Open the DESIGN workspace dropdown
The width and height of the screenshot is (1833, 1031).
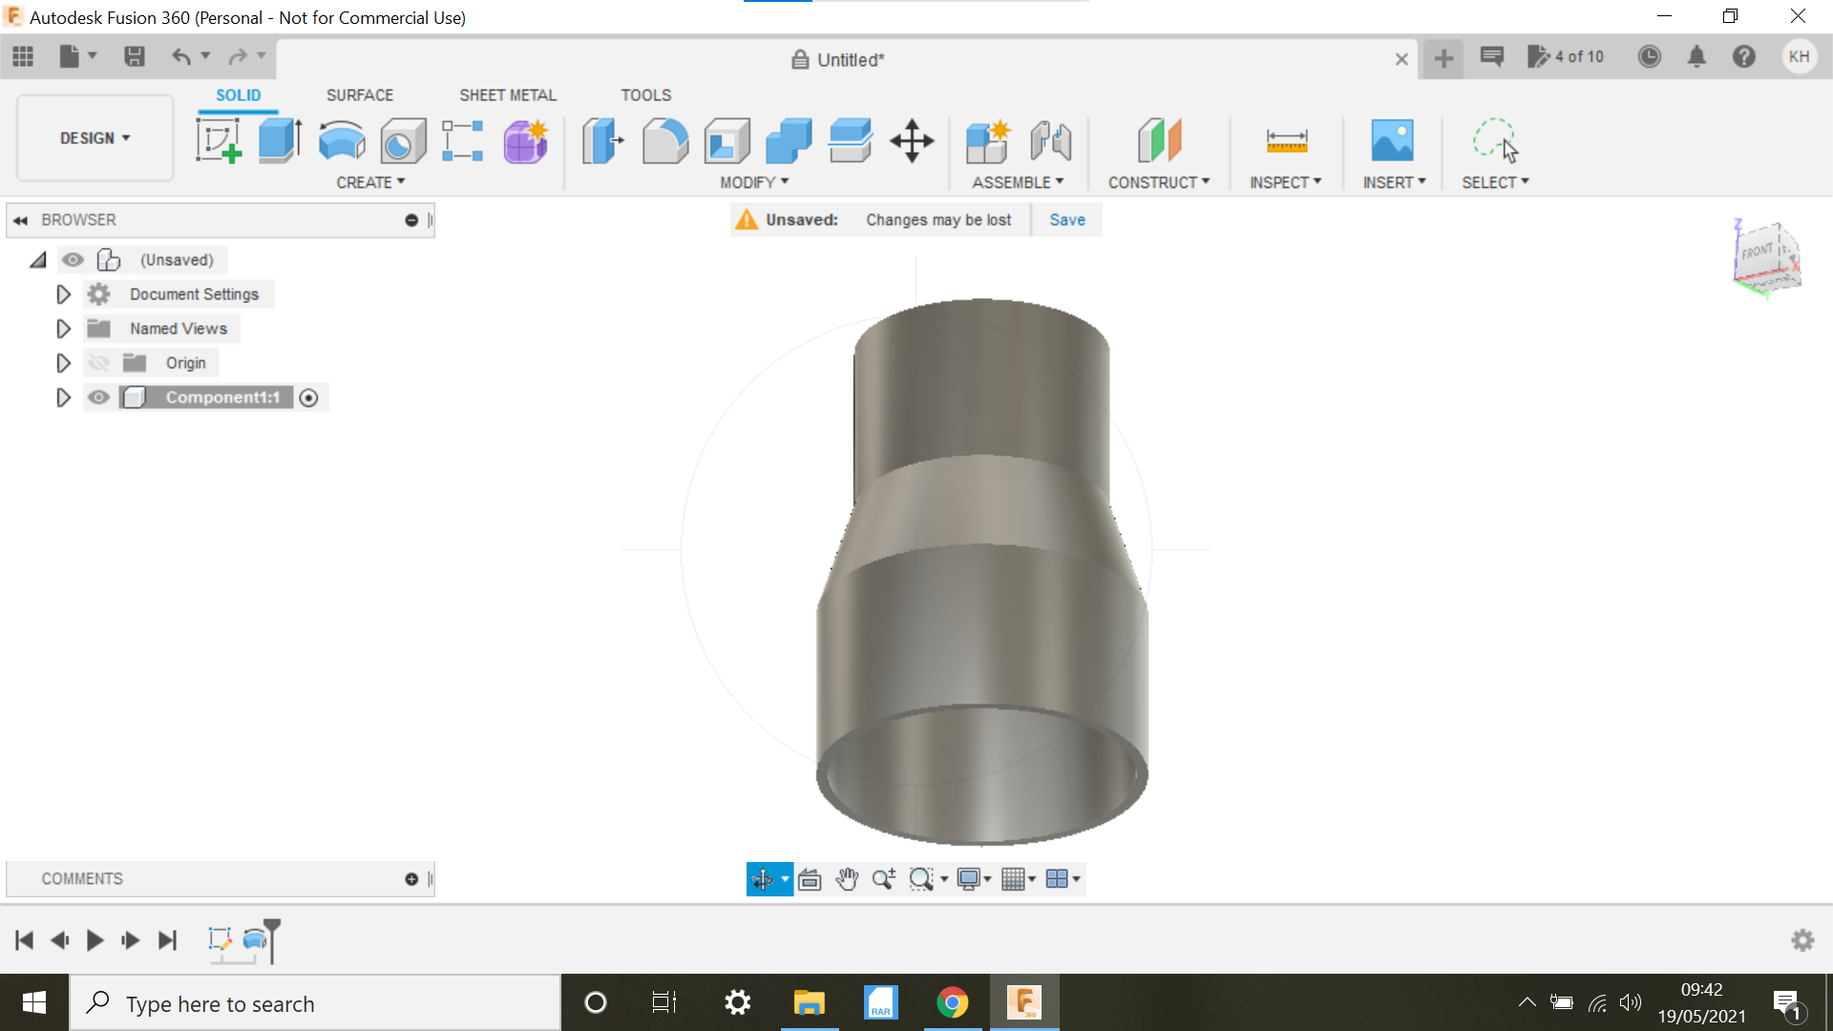click(x=93, y=137)
